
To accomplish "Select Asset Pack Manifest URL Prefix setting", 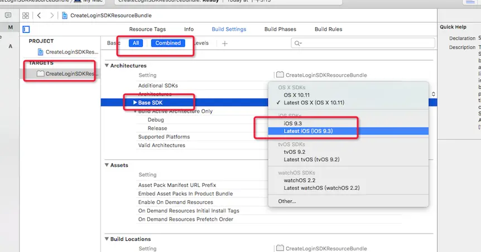I will [177, 185].
